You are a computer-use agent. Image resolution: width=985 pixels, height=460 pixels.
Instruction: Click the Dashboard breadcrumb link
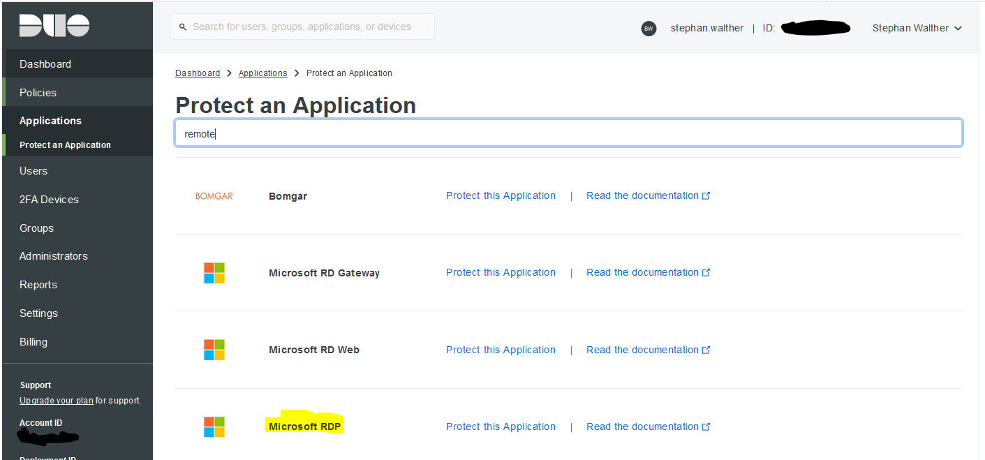[x=198, y=73]
